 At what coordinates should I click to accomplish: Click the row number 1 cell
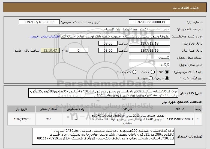point(198,119)
